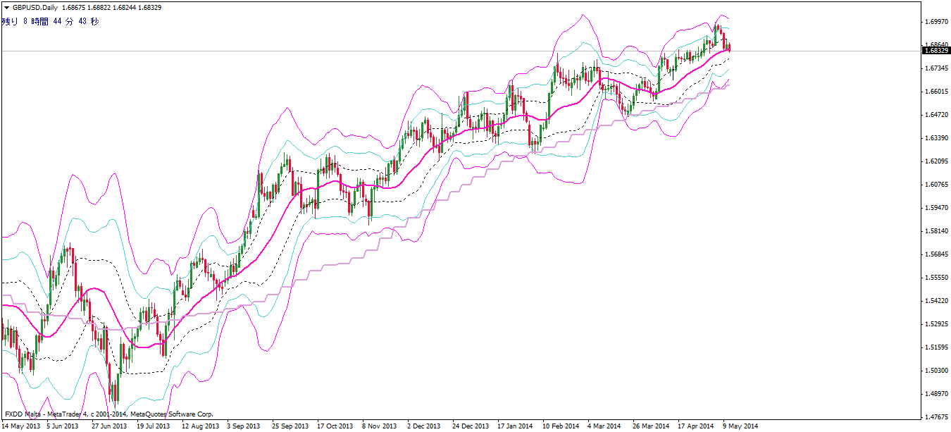Viewport: 951px width, 432px height.
Task: Click the 1.63390 price axis label
Action: pyautogui.click(x=936, y=138)
